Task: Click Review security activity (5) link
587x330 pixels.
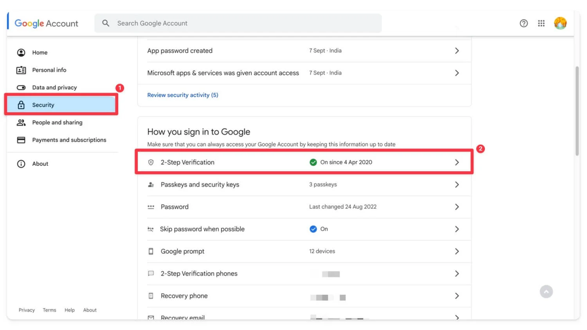Action: pyautogui.click(x=182, y=95)
